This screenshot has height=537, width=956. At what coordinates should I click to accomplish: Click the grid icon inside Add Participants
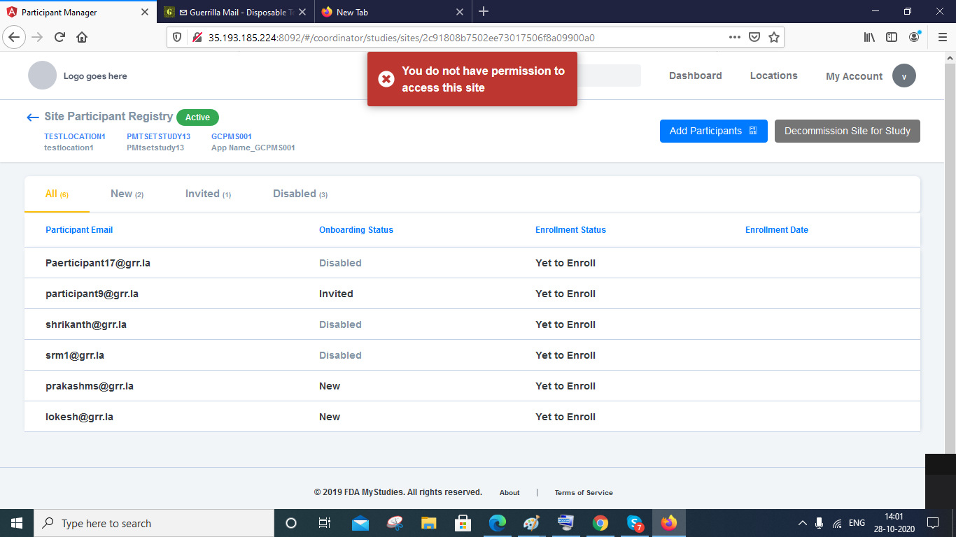754,131
